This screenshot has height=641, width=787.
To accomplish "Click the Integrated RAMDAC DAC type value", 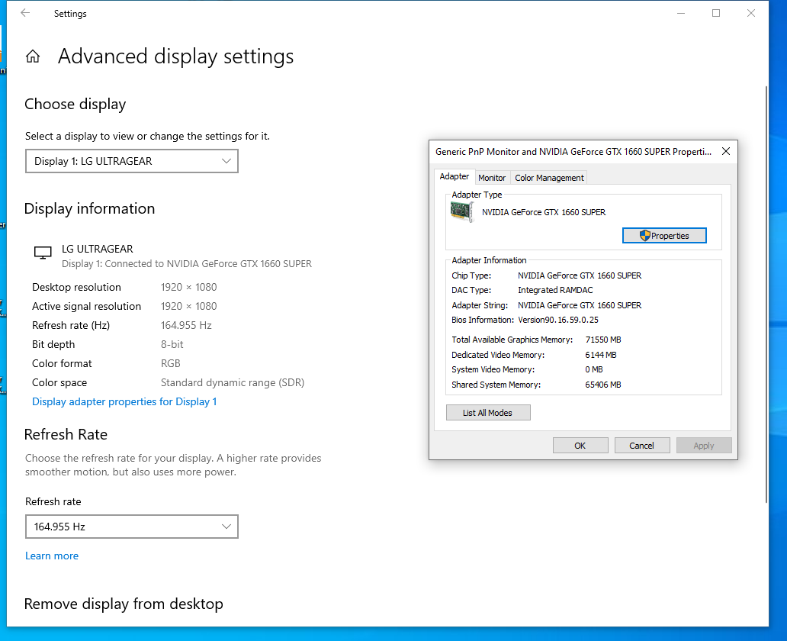I will (x=555, y=291).
